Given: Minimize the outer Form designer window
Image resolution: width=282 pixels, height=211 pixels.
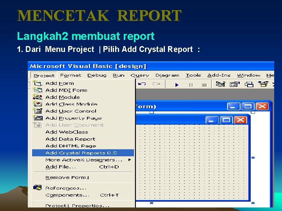Looking at the screenshot, I should pyautogui.click(x=233, y=106).
